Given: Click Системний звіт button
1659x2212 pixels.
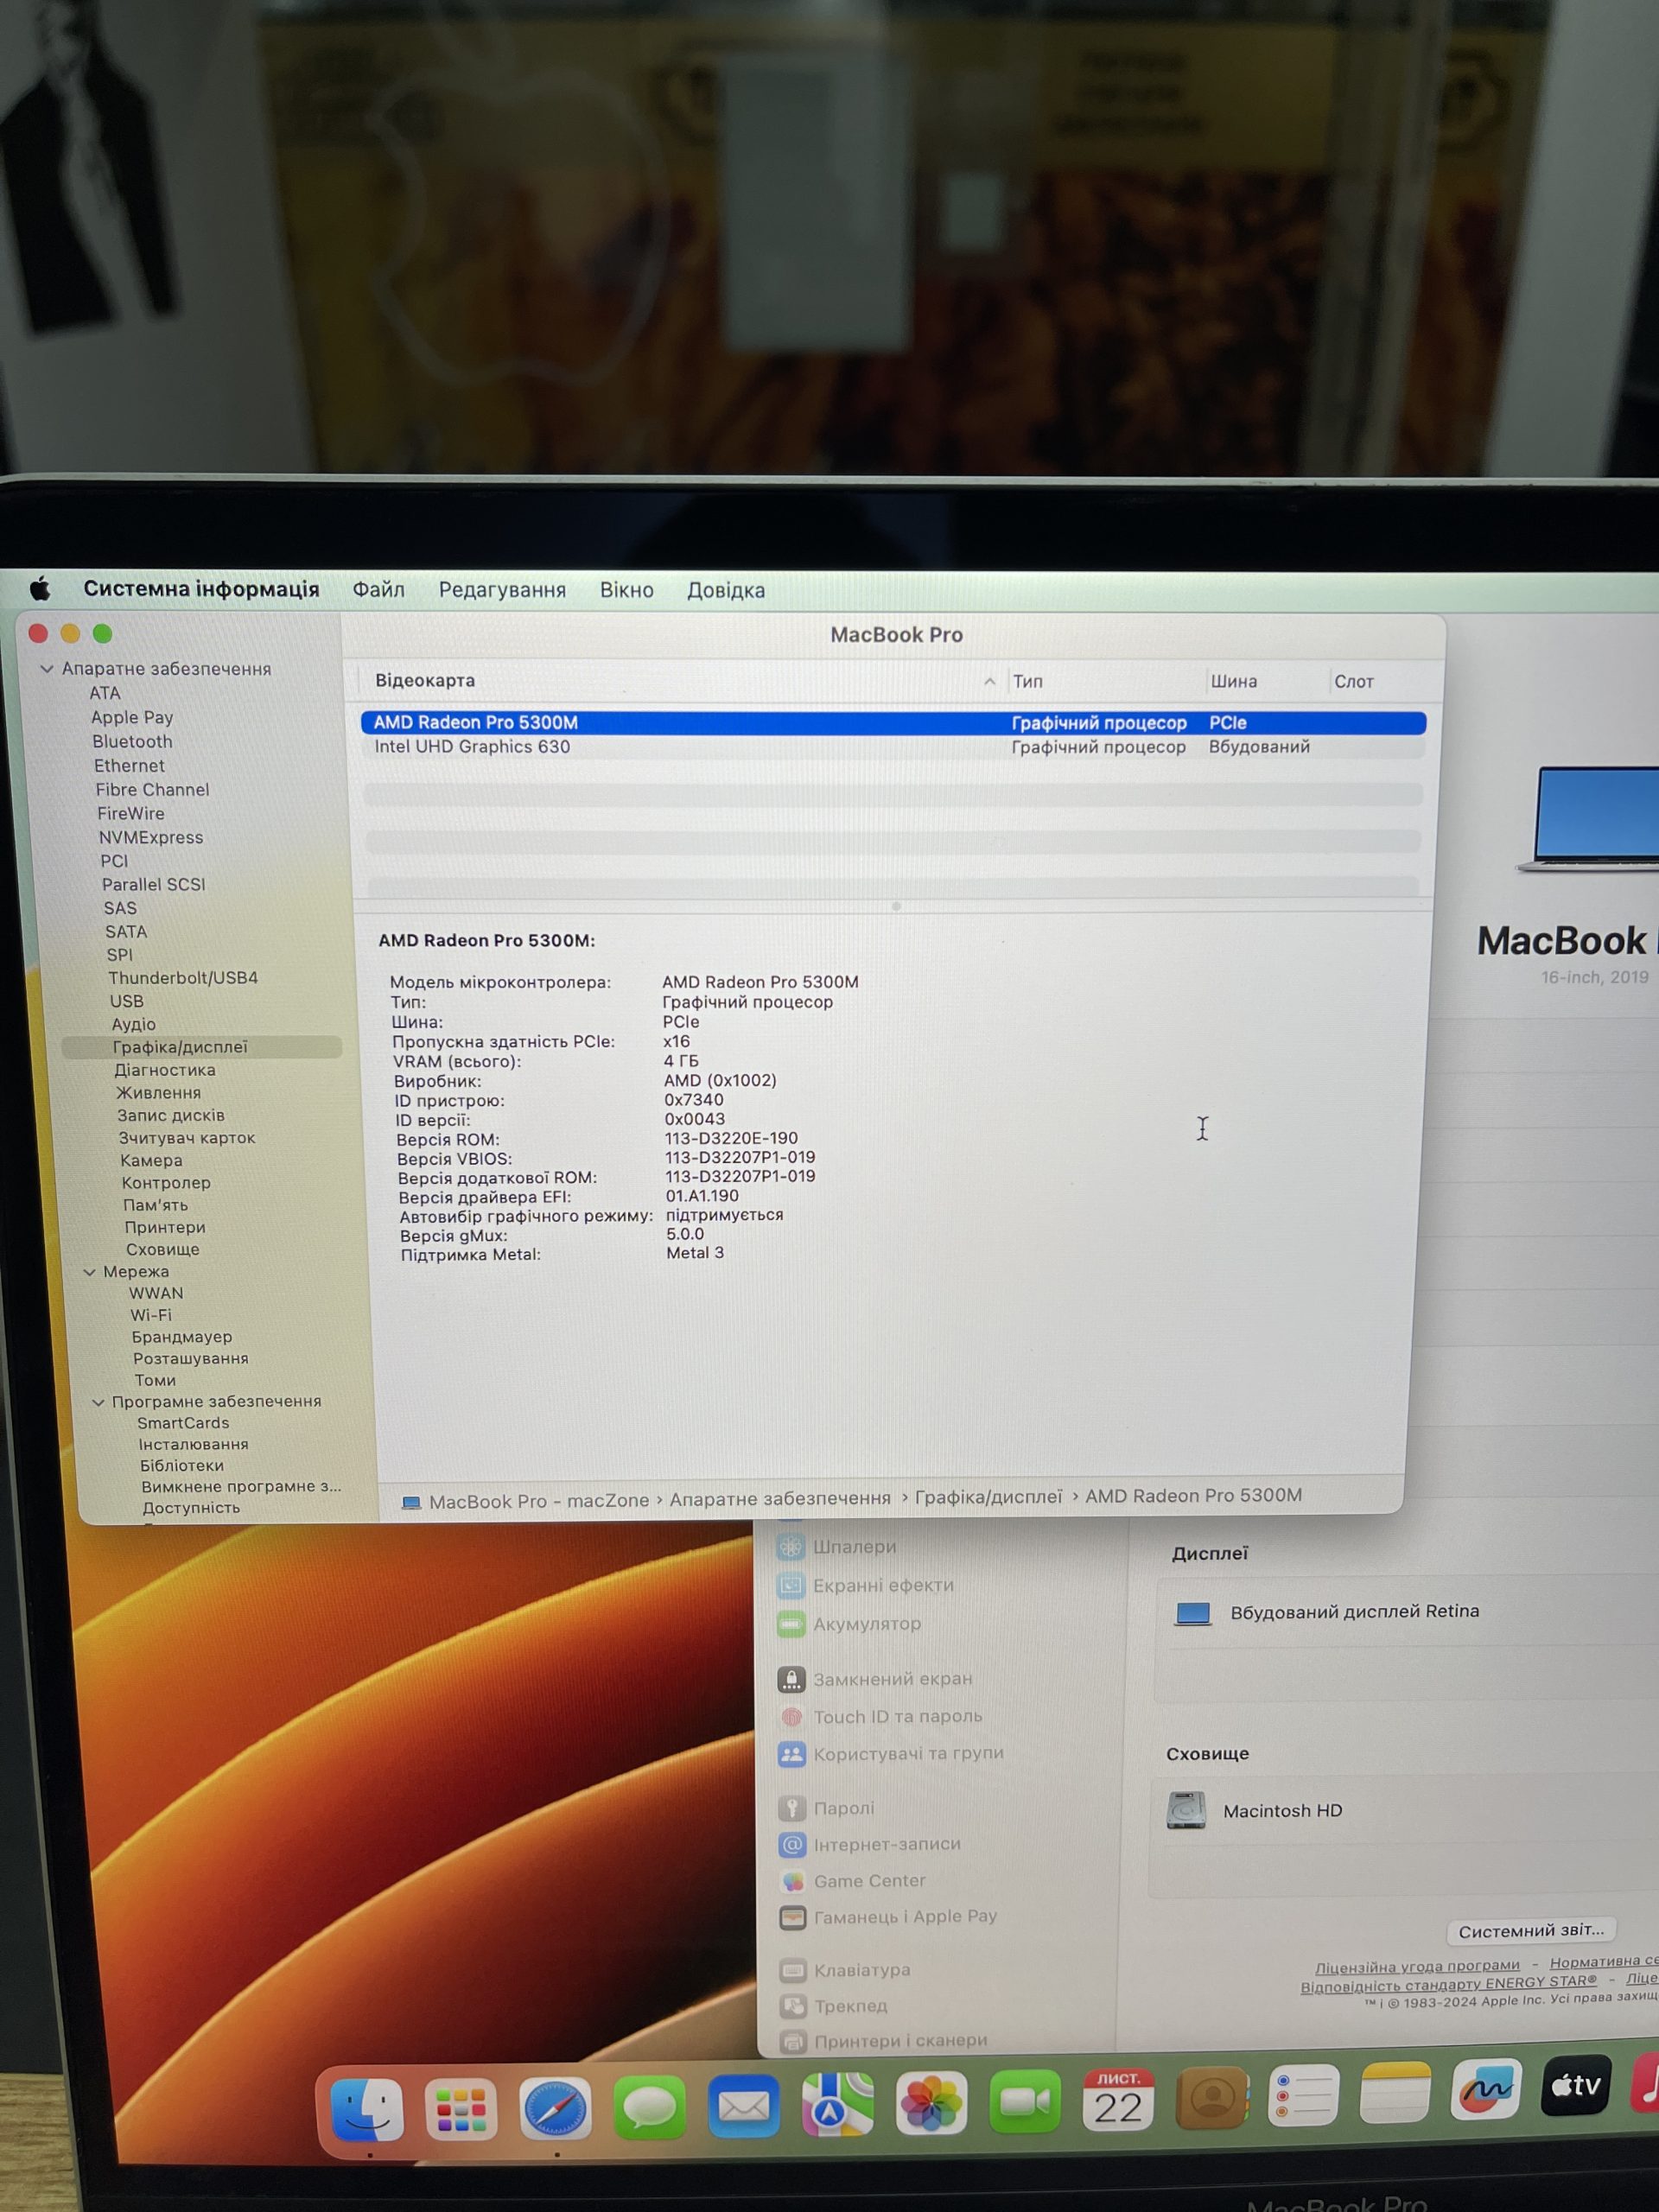Looking at the screenshot, I should [1531, 1930].
